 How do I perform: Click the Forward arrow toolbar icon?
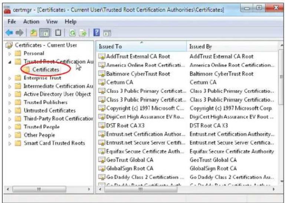(19, 33)
